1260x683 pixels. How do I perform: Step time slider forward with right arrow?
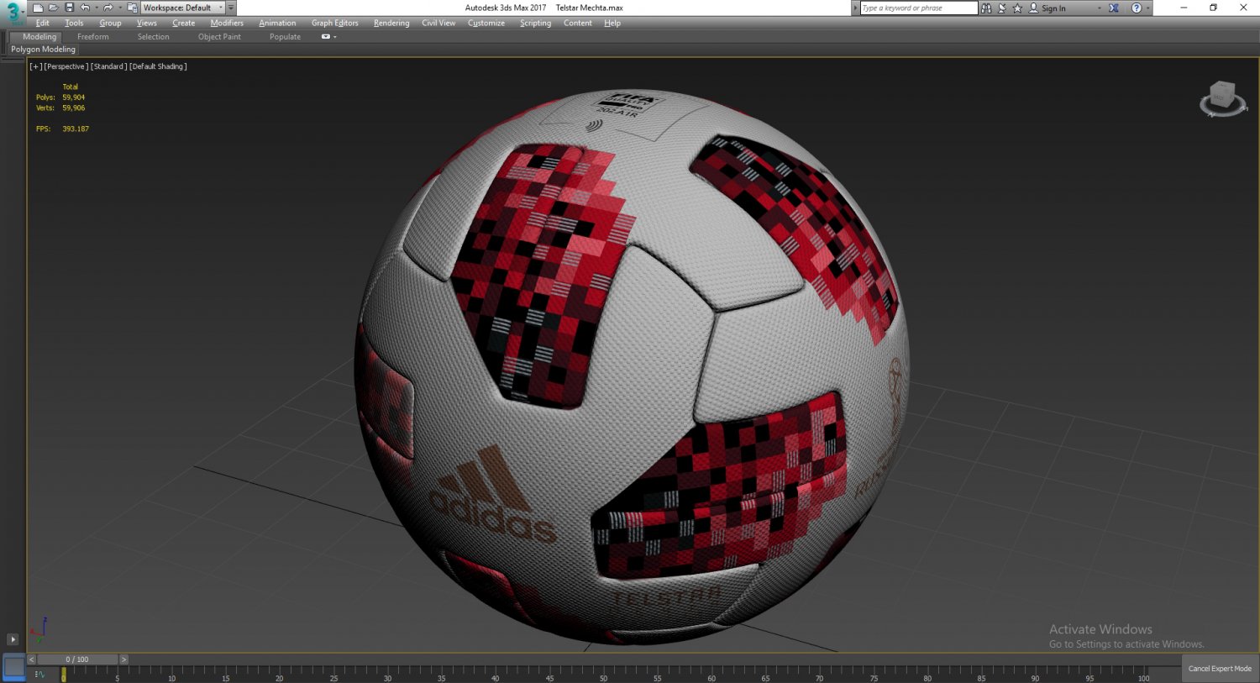pos(124,659)
